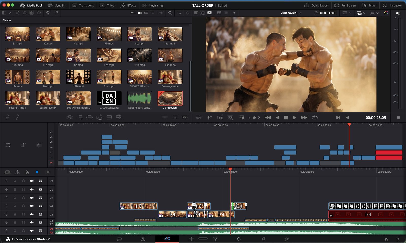The image size is (406, 243).
Task: Click the timeline timecode 00:00:28:05
Action: (376, 118)
